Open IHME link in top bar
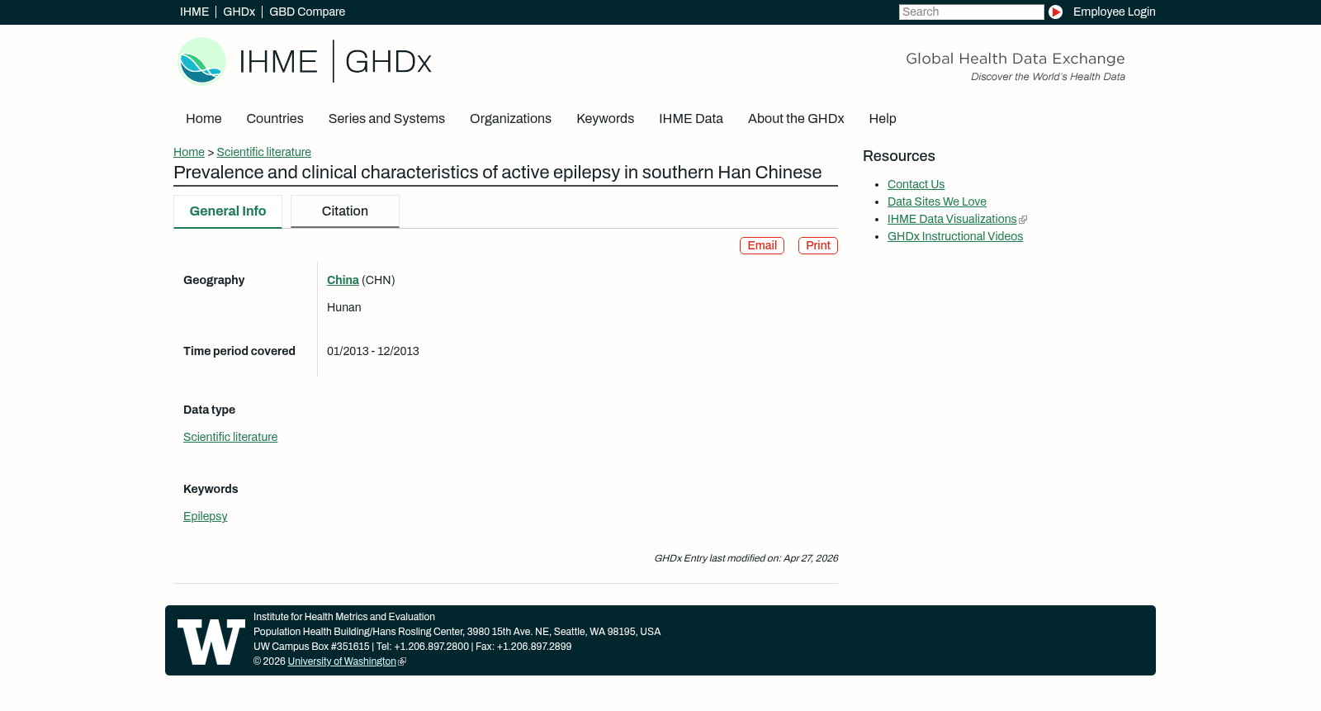 (194, 12)
